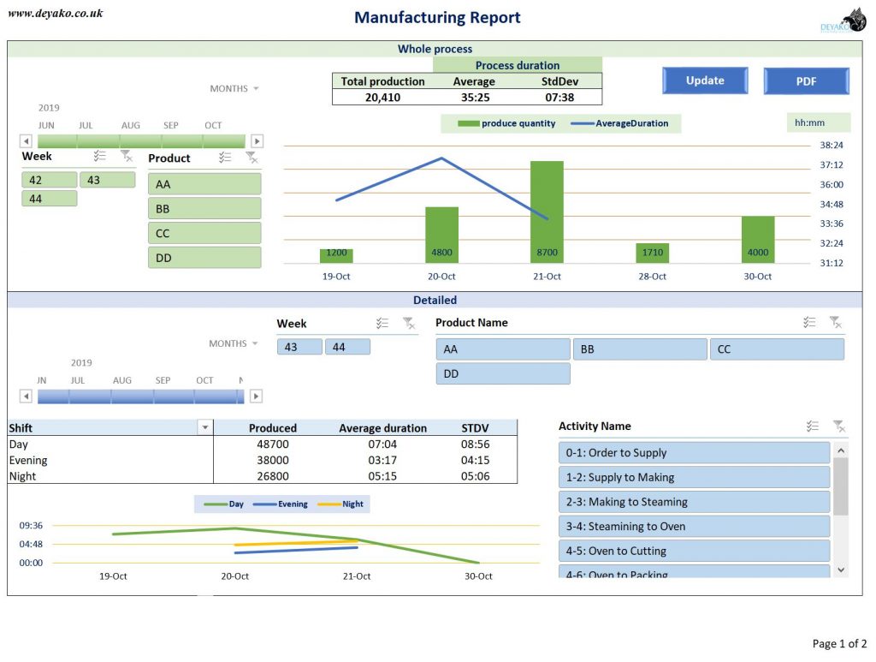Click the multi-select icon on Product Name slicer
Image resolution: width=876 pixels, height=662 pixels.
pyautogui.click(x=809, y=321)
